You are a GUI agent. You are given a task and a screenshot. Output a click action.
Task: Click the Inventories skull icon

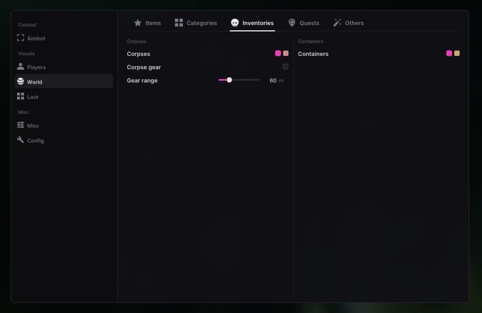[x=235, y=23]
